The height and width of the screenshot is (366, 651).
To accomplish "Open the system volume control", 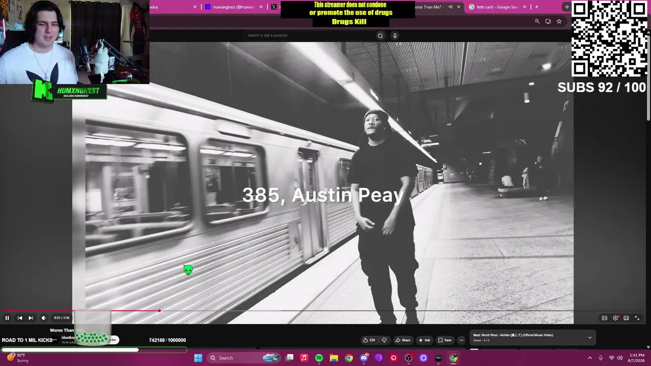I will [619, 358].
